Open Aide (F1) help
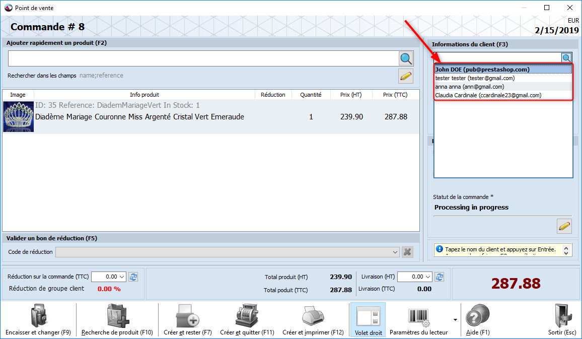The image size is (582, 339). coord(477,320)
